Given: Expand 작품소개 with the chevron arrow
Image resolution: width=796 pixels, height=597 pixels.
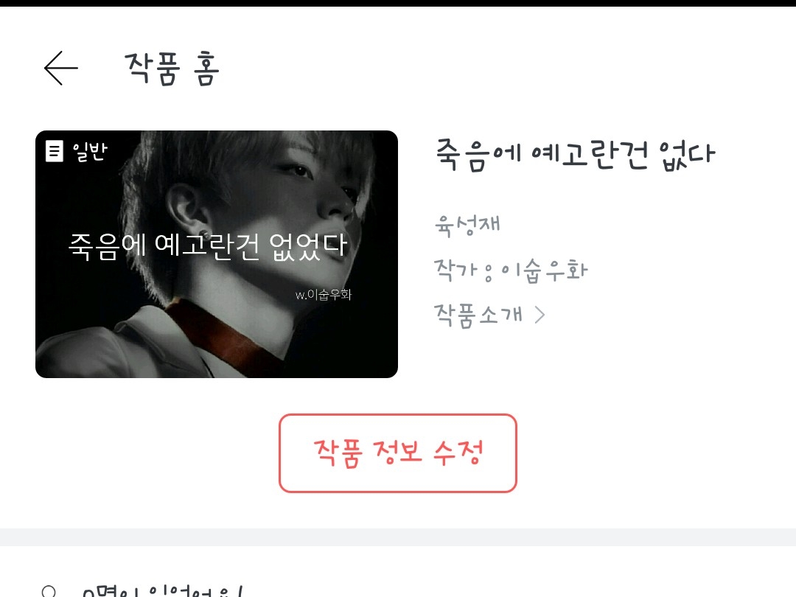Looking at the screenshot, I should click(540, 315).
